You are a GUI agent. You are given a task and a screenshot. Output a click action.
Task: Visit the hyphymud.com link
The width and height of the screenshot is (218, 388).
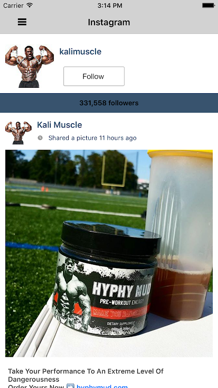coord(102,386)
